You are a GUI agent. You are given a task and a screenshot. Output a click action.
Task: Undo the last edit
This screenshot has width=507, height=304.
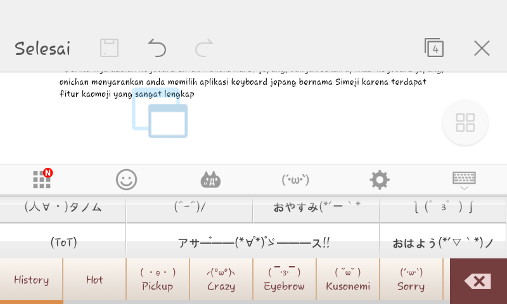coord(157,47)
